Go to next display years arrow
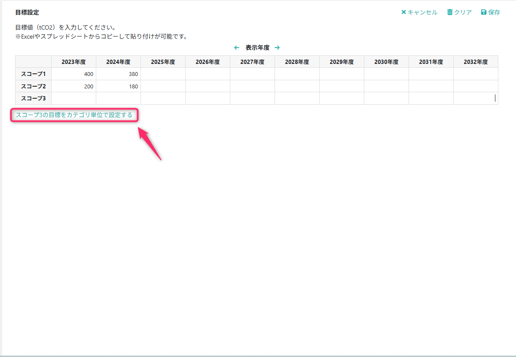 click(277, 48)
